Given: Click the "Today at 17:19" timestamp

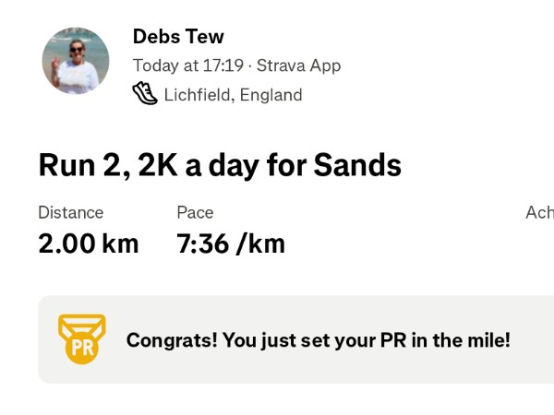Looking at the screenshot, I should (187, 65).
